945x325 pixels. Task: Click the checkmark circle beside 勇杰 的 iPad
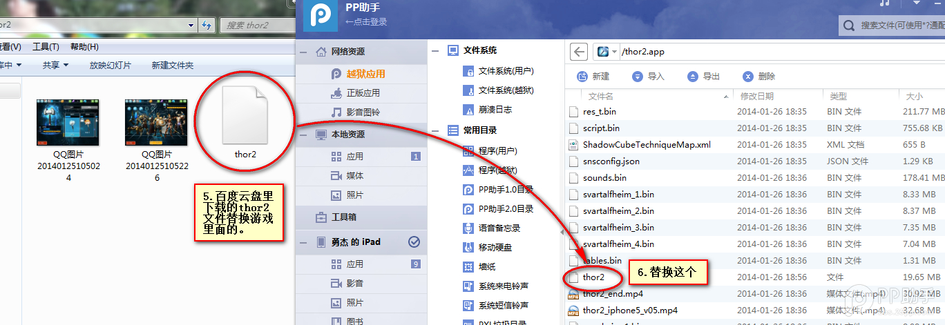pos(414,242)
